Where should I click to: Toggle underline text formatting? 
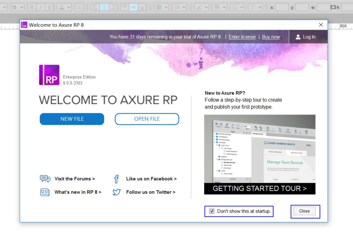coord(49,7)
